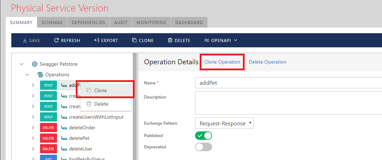Click the Save download icon
The image size is (382, 160).
[25, 41]
